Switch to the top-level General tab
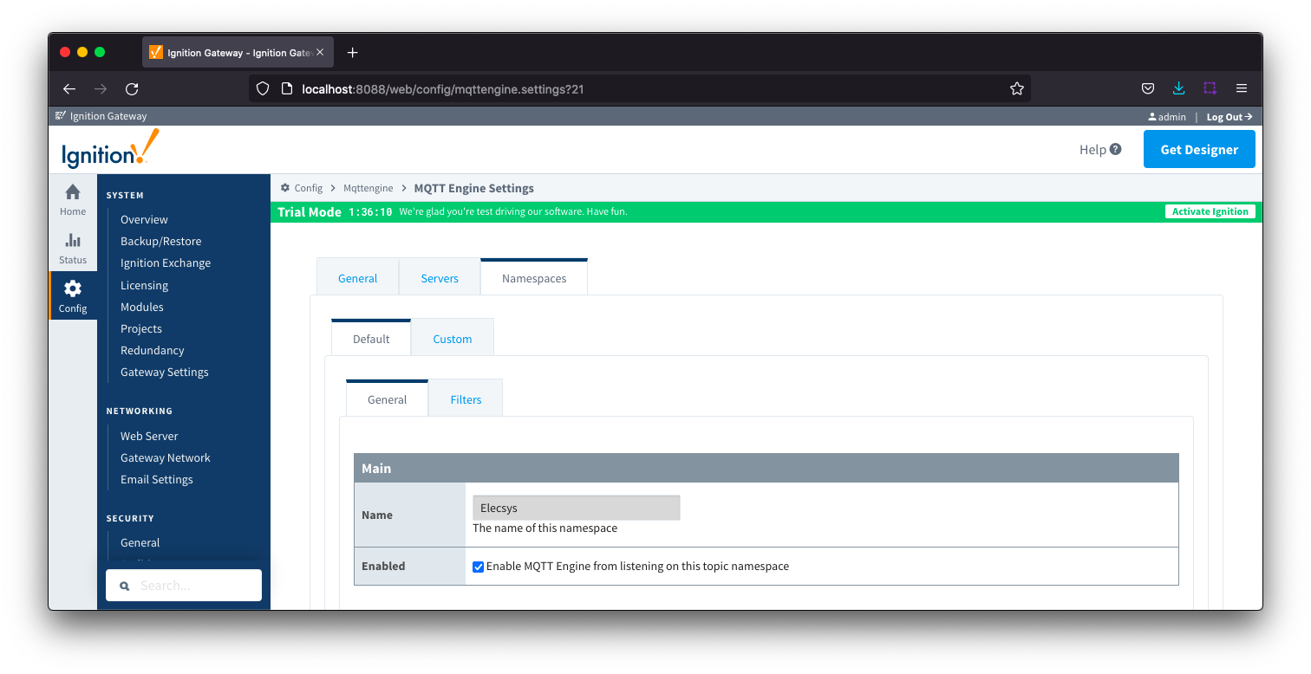This screenshot has width=1311, height=674. pos(357,278)
